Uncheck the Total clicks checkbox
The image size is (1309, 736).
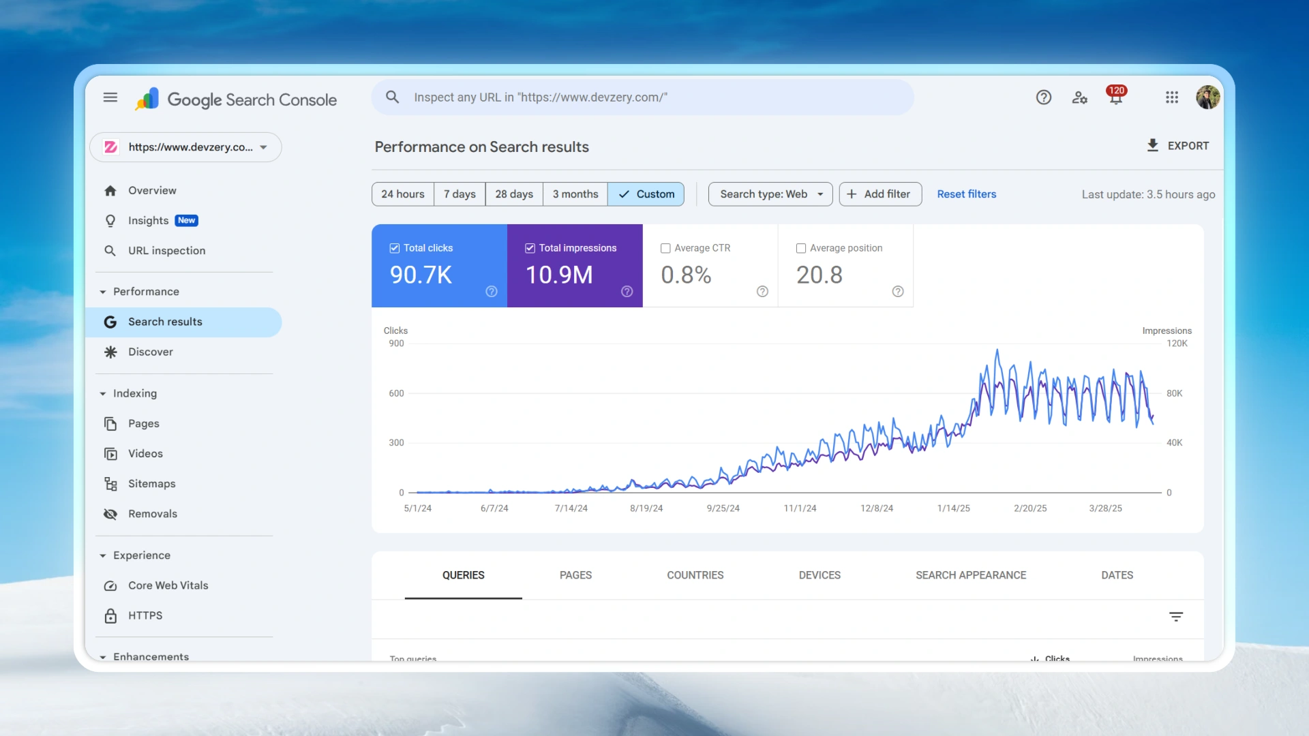pyautogui.click(x=394, y=248)
